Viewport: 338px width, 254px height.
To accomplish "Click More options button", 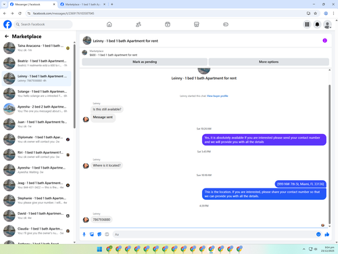I will (x=268, y=62).
